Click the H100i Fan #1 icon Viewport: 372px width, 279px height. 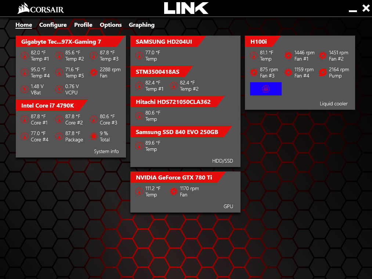(288, 55)
